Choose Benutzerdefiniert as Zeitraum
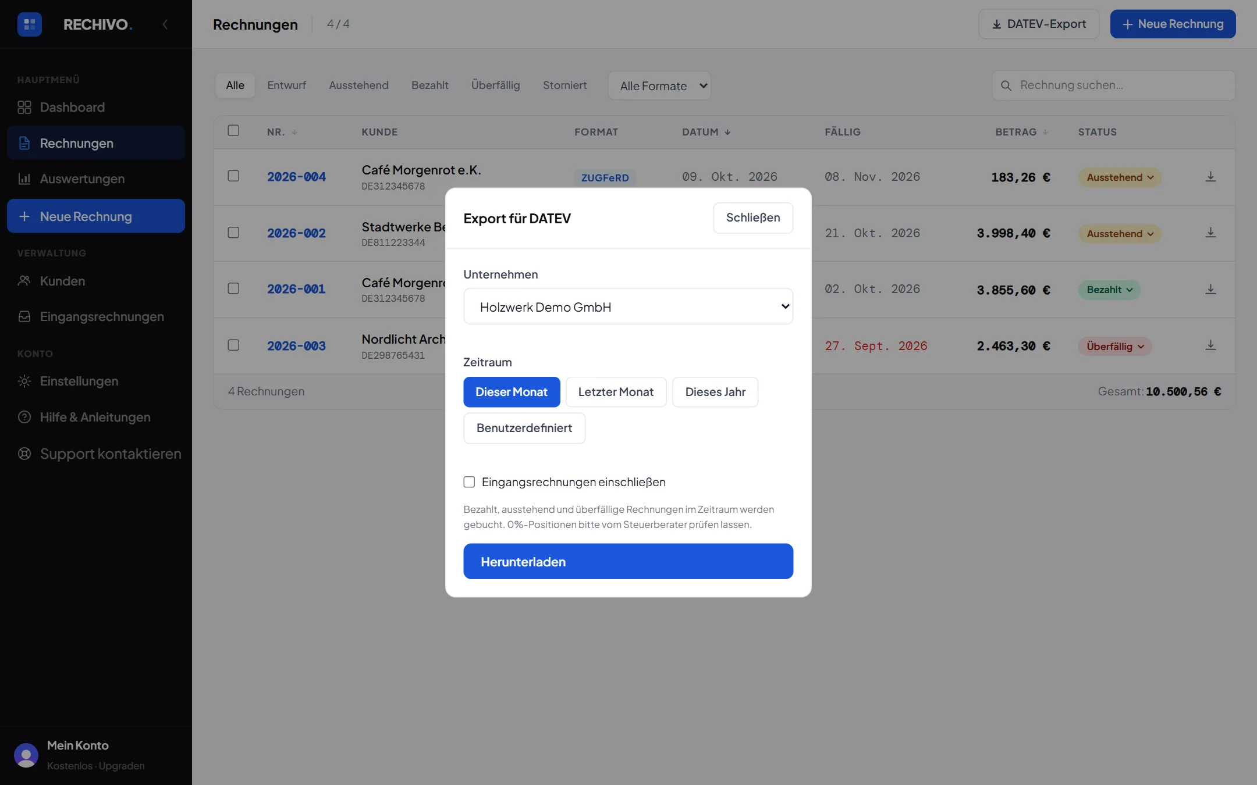 [524, 428]
